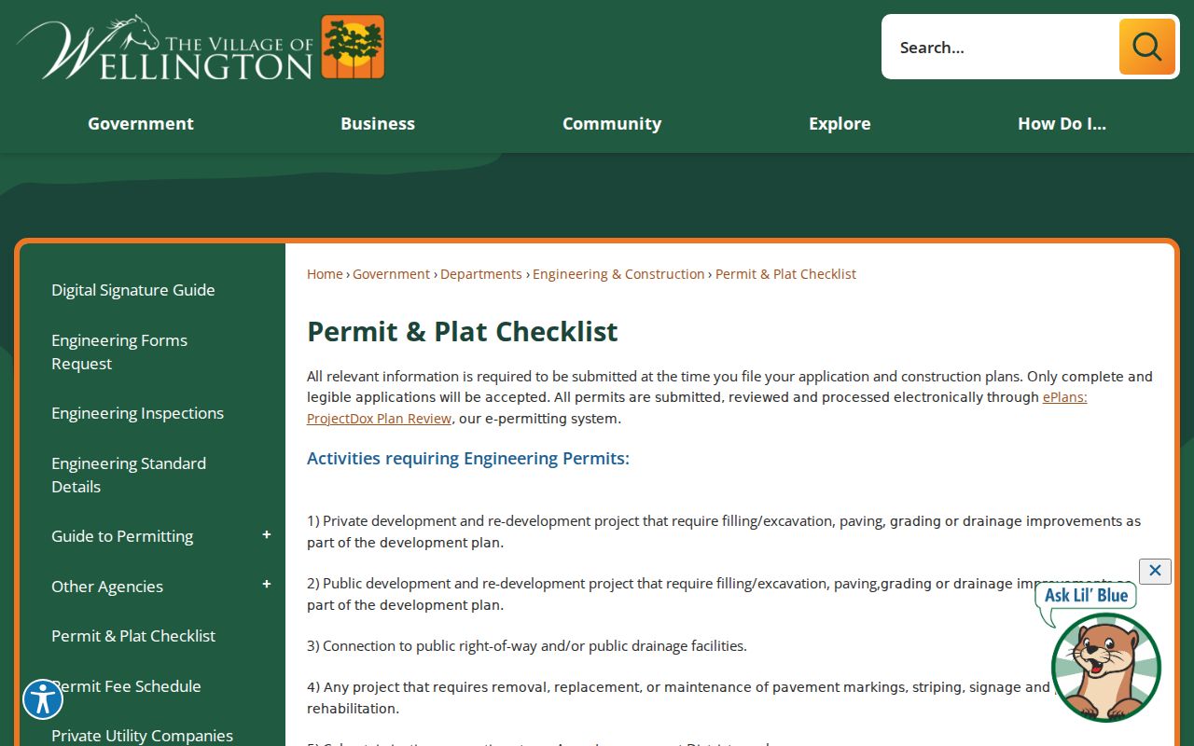Open the Business menu
Viewport: 1194px width, 746px height.
point(378,123)
